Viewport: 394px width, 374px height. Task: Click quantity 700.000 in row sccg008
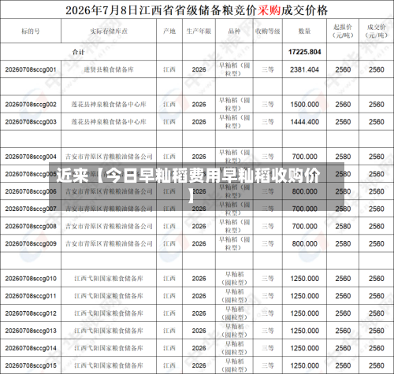click(305, 226)
